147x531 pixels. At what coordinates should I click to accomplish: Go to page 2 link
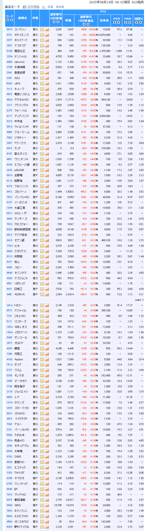tap(143, 300)
